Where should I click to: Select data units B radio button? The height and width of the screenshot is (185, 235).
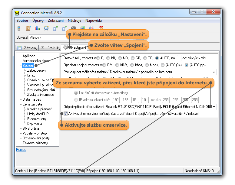(x=98, y=58)
